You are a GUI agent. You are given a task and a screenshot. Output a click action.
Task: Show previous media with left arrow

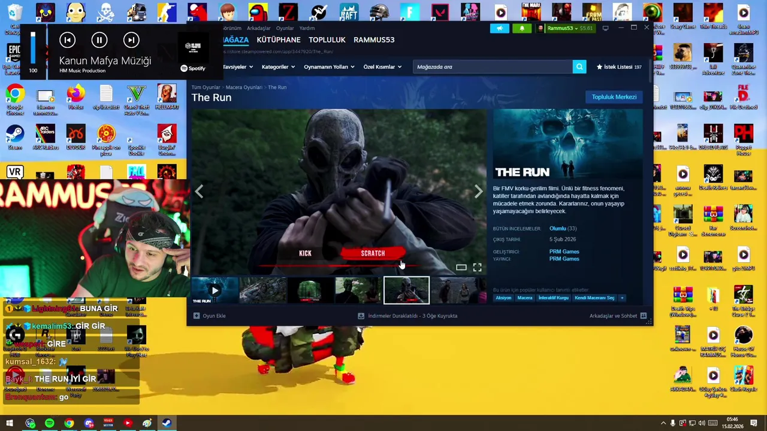(199, 192)
